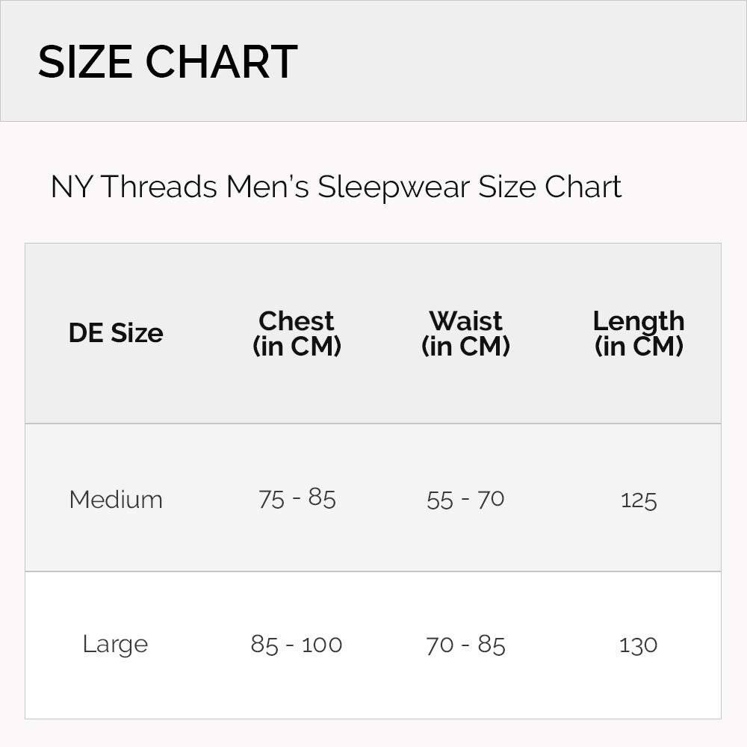This screenshot has height=747, width=747.
Task: Click the Large chest value "85 - 100"
Action: 297,644
